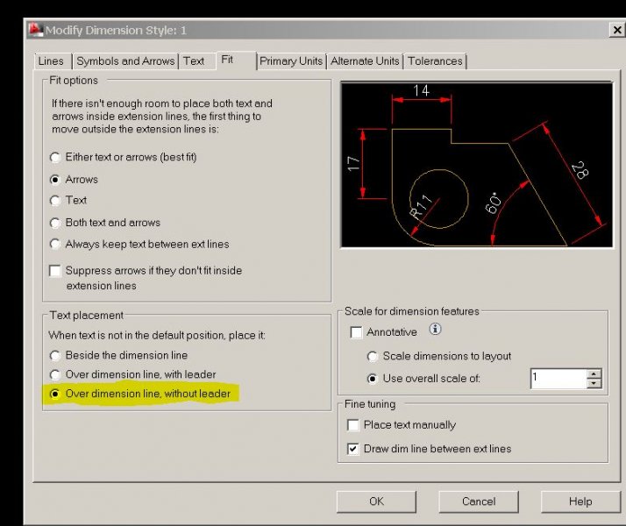The width and height of the screenshot is (626, 526).
Task: Switch to the Lines tab
Action: coord(51,61)
